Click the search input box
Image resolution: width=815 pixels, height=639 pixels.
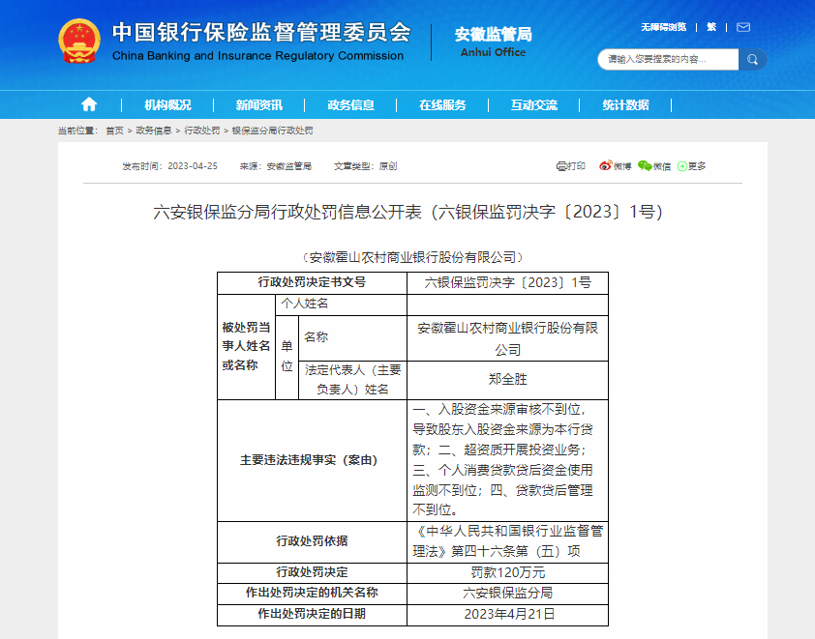pyautogui.click(x=668, y=59)
